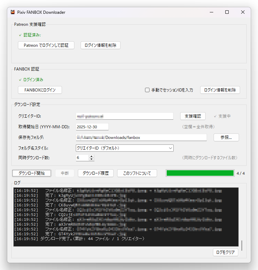Edit the 取得開始日 date field

pyautogui.click(x=92, y=127)
